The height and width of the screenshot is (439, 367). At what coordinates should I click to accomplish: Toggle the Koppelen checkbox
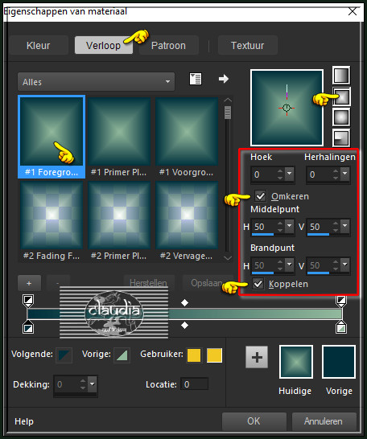point(258,284)
